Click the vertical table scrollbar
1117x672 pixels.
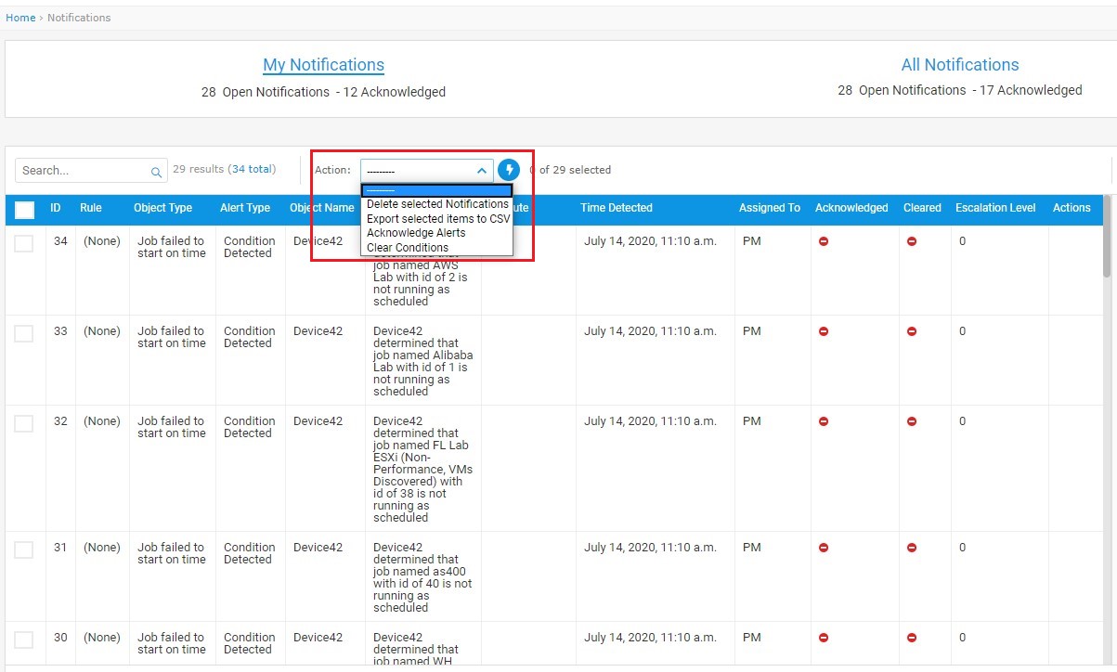[x=1106, y=237]
